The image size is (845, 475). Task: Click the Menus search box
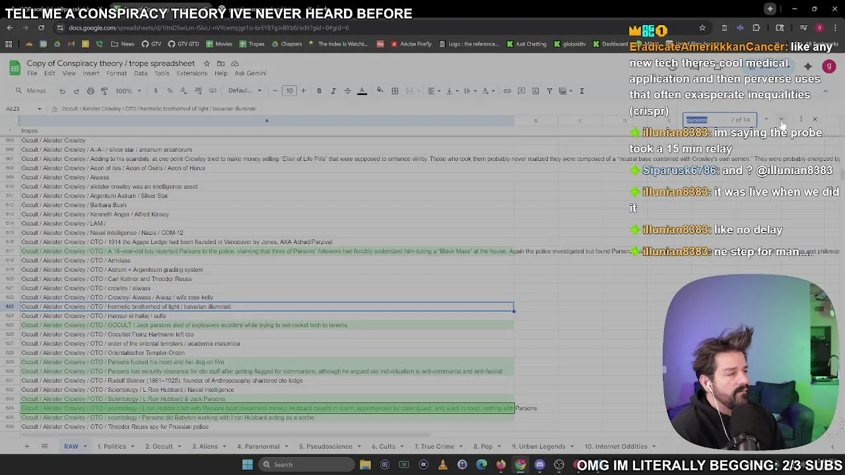point(31,91)
